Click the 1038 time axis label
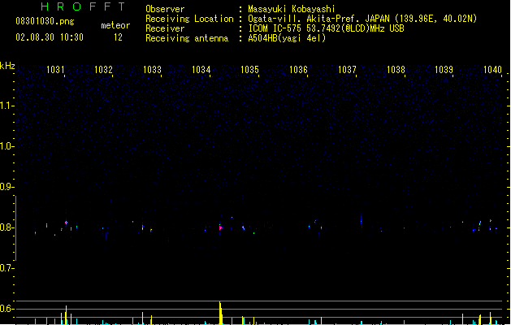511x325 pixels. click(x=396, y=69)
